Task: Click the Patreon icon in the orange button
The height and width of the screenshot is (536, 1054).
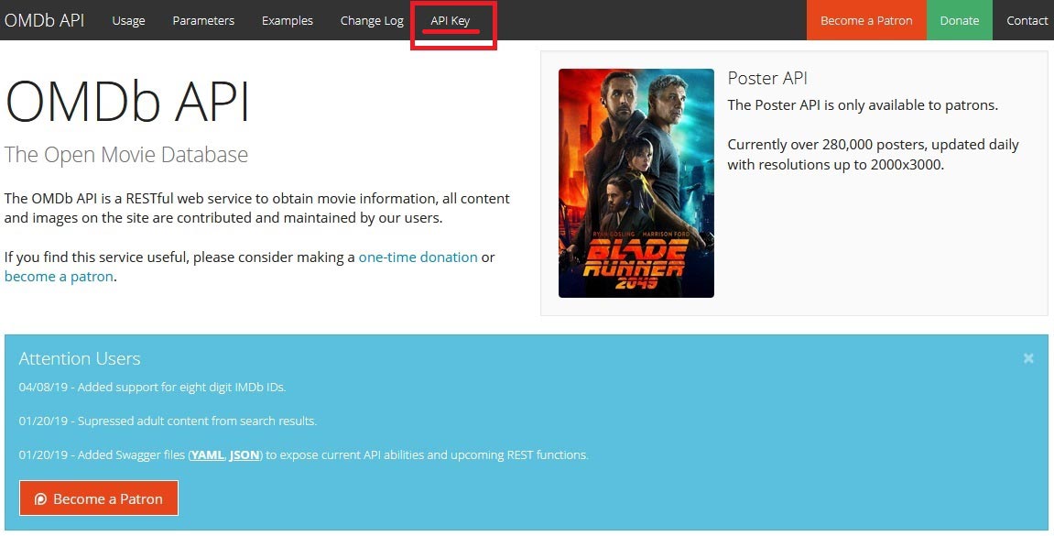Action: click(40, 499)
